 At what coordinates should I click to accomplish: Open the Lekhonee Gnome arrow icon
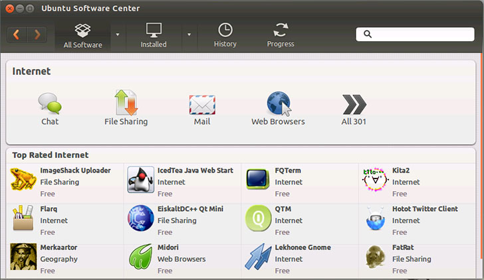258,257
